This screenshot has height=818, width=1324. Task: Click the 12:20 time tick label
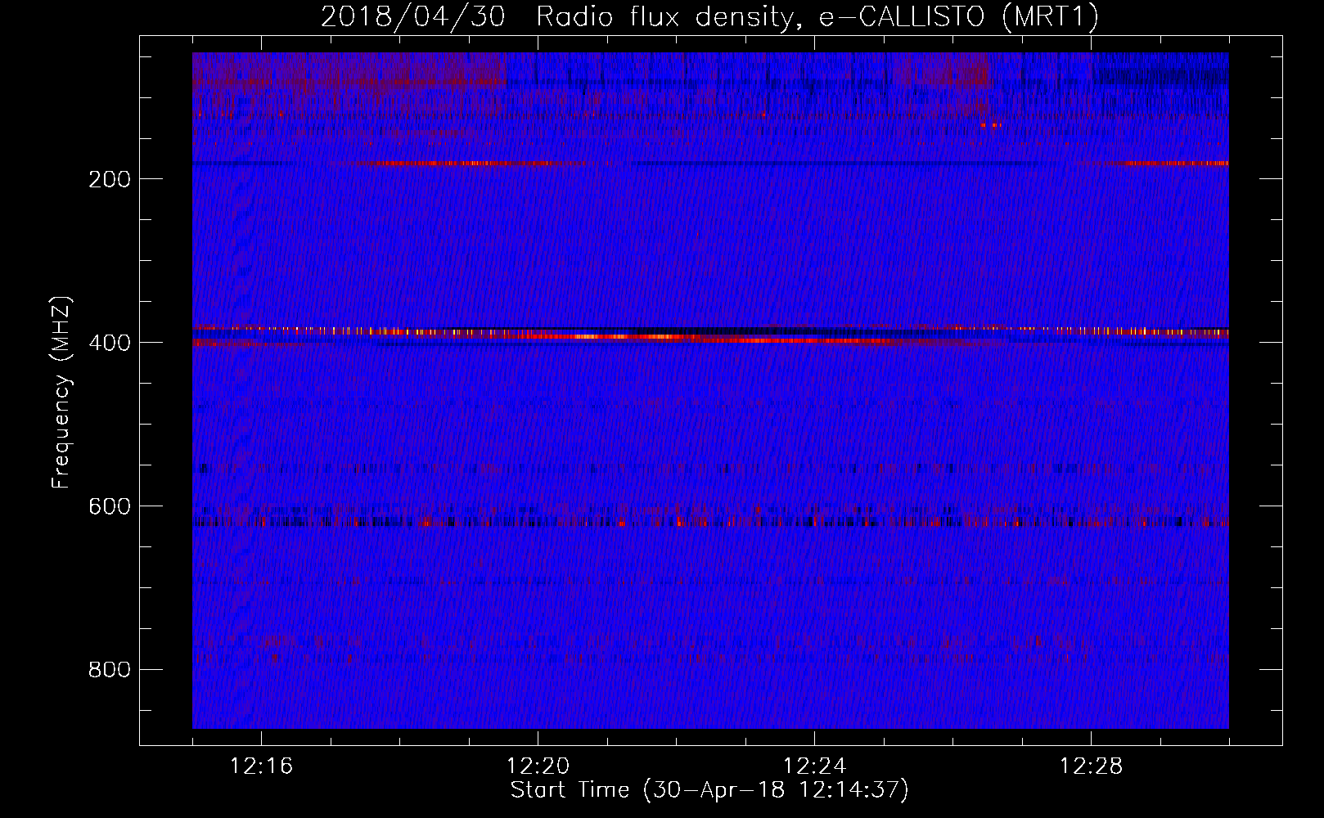pyautogui.click(x=538, y=766)
